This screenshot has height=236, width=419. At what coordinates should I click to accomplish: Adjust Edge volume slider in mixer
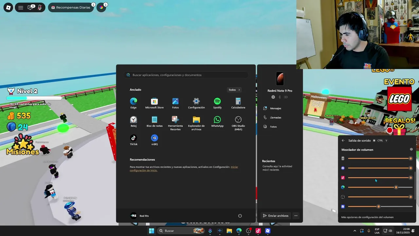tap(380, 187)
